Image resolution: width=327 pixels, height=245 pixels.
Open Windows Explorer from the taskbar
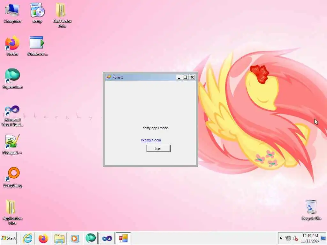tap(59, 238)
